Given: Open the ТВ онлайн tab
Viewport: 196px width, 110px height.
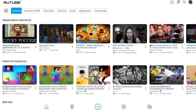Looking at the screenshot, I should (48, 11).
